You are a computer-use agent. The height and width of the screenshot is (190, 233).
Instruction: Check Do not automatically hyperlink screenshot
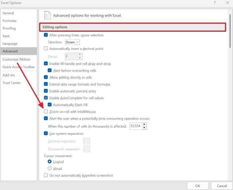click(x=46, y=175)
